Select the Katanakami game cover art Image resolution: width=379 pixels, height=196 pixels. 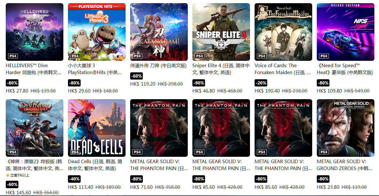(x=159, y=32)
